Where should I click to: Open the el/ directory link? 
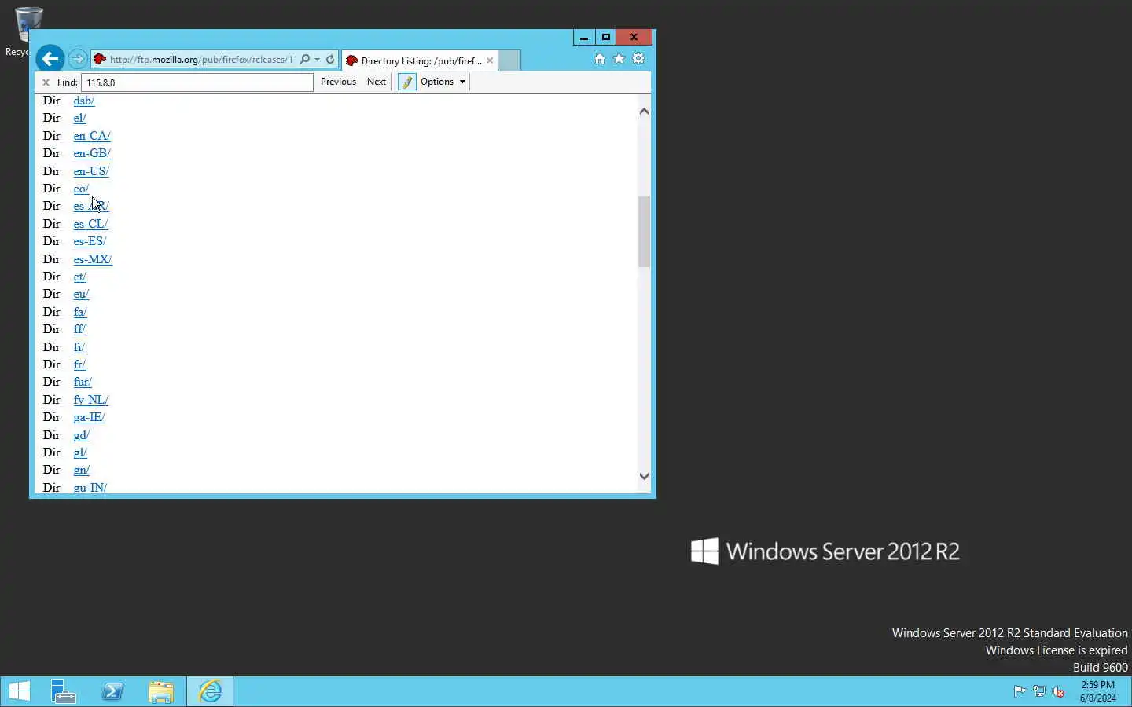[79, 118]
